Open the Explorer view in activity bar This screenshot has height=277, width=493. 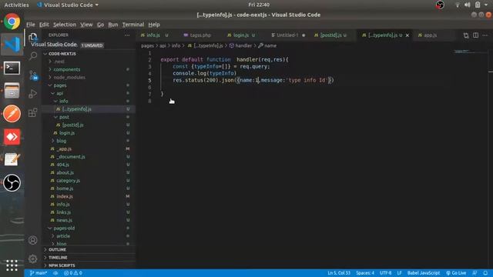coord(32,37)
